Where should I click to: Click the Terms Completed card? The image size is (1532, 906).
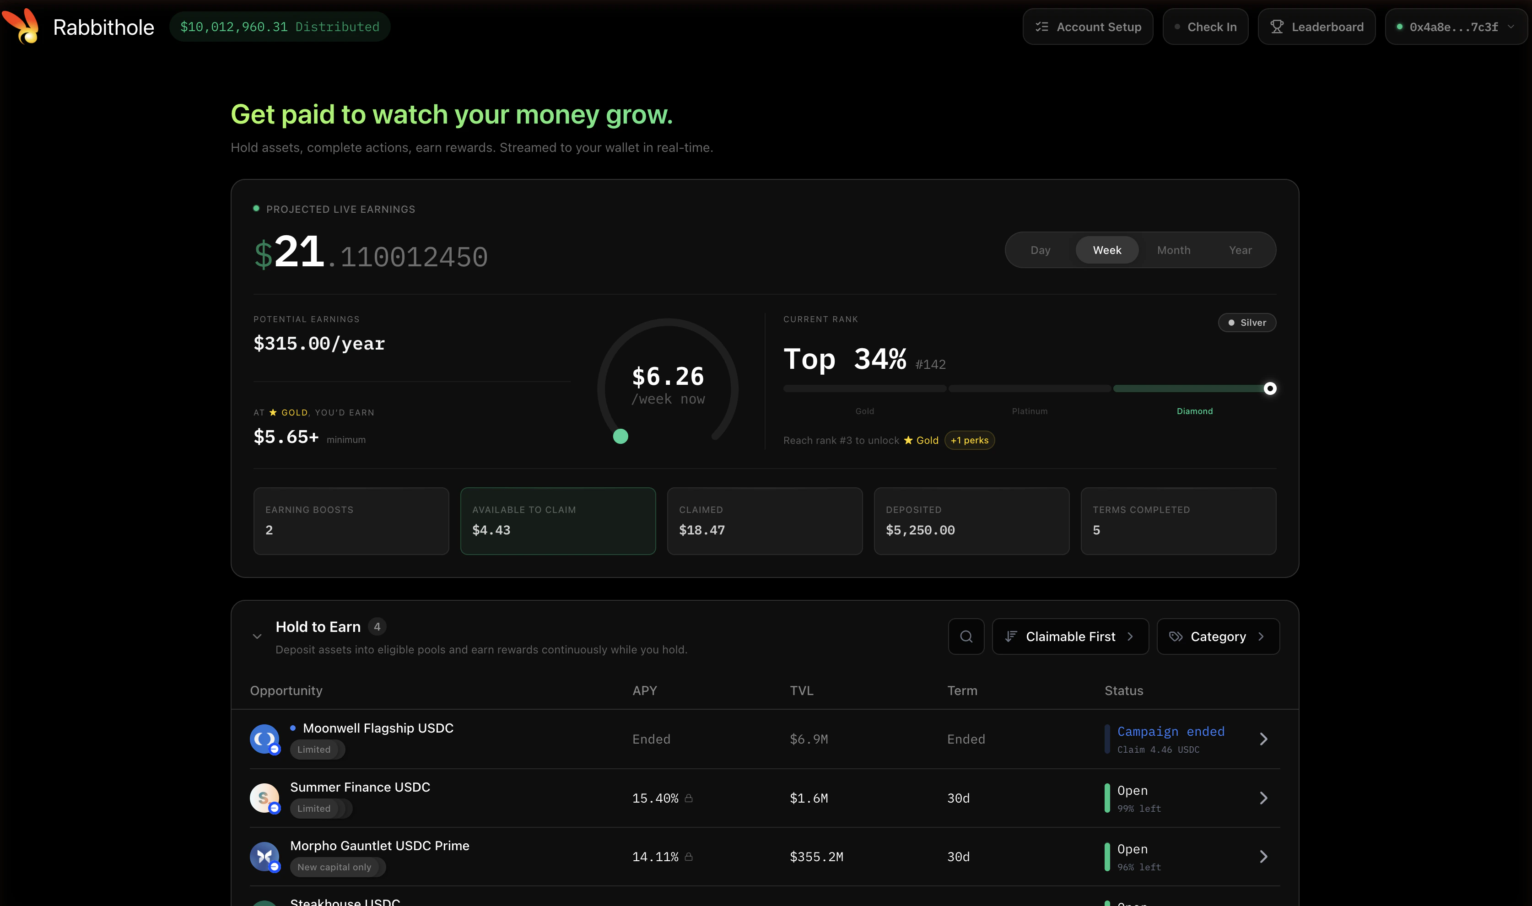click(x=1179, y=521)
